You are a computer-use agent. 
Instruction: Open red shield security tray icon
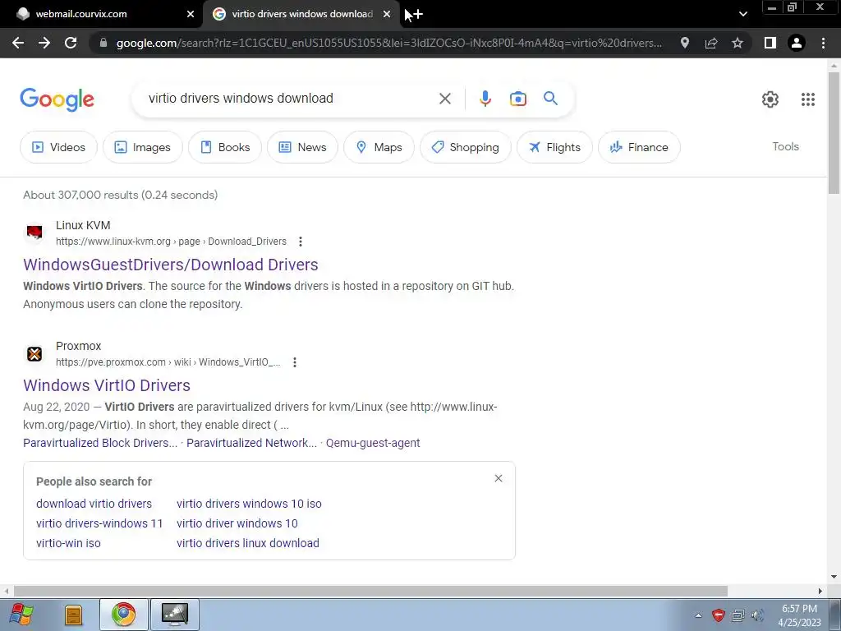click(719, 615)
